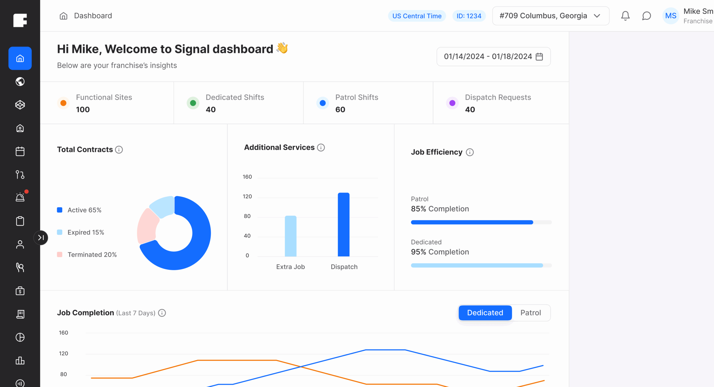
Task: Click the Dashboard breadcrumb
Action: 93,16
